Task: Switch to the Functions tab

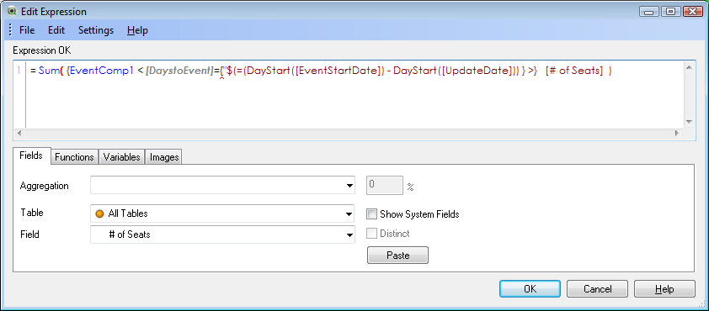Action: 74,157
